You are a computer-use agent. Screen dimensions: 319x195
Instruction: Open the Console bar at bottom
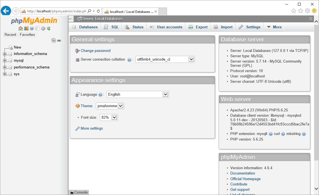[79, 192]
